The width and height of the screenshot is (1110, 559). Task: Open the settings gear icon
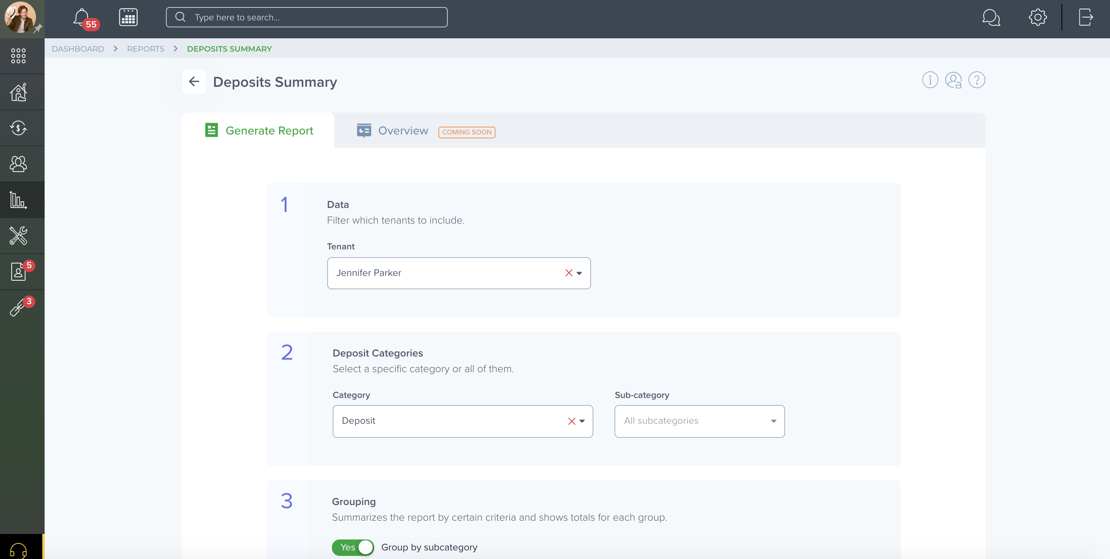[1038, 17]
